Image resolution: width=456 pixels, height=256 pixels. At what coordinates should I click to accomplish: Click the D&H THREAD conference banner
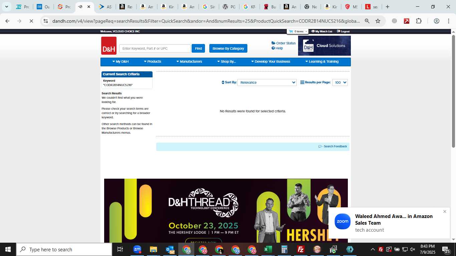(x=226, y=211)
